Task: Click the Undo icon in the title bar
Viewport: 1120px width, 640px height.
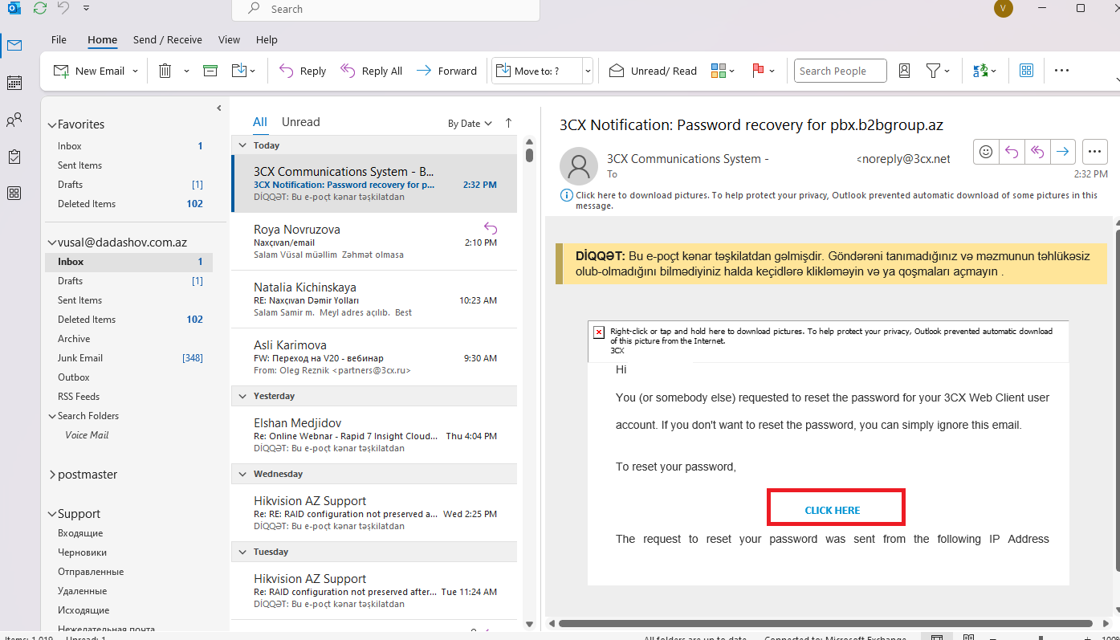Action: [63, 8]
